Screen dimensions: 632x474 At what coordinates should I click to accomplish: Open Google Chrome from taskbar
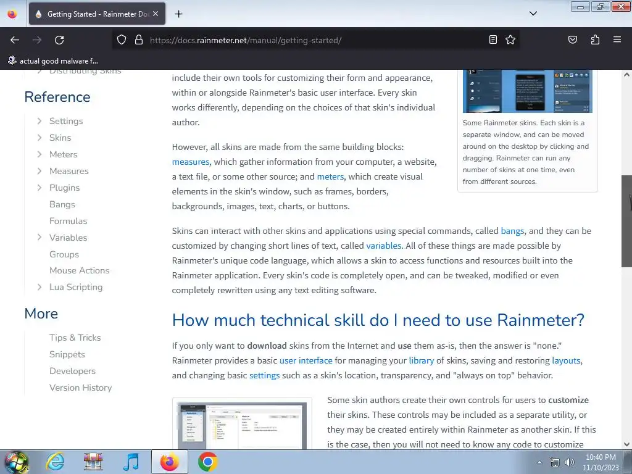click(x=207, y=462)
